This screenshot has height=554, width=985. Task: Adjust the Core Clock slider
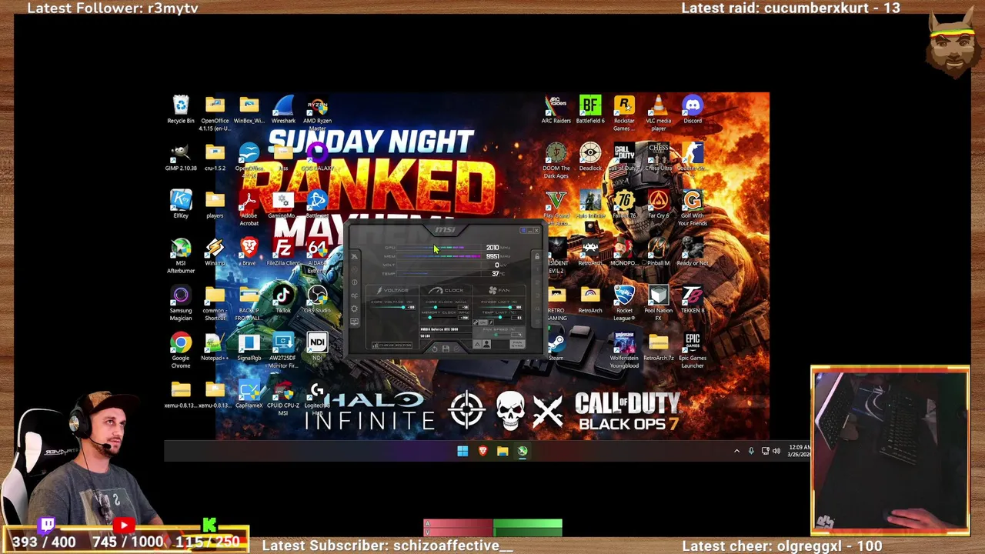[x=439, y=307]
